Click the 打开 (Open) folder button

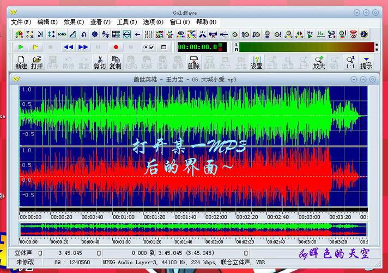click(x=37, y=62)
